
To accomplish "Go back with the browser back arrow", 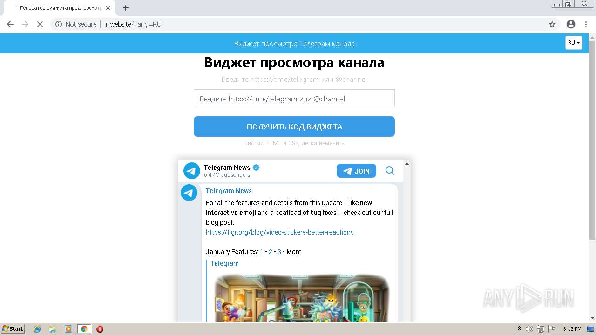I will 10,24.
